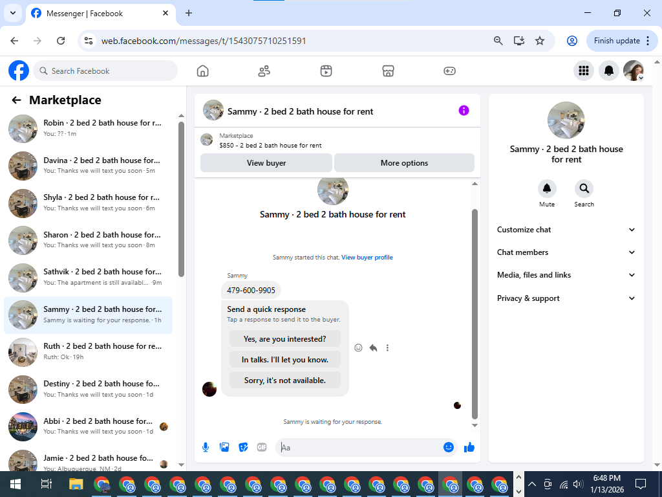Click the Facebook logo
662x497 pixels.
point(19,71)
